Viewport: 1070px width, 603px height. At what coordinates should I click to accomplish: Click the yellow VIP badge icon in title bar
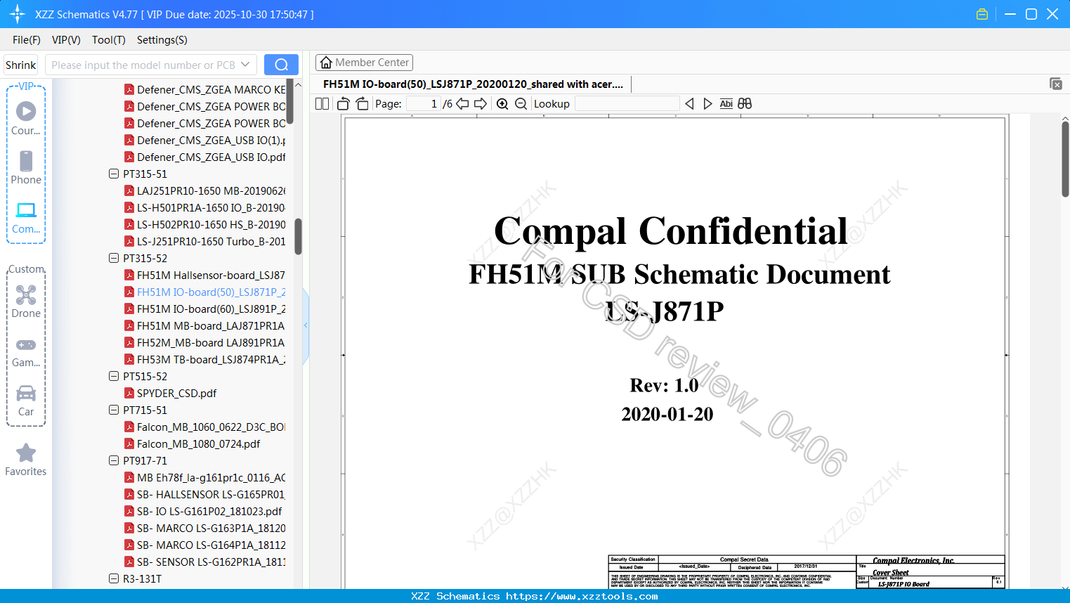point(982,14)
